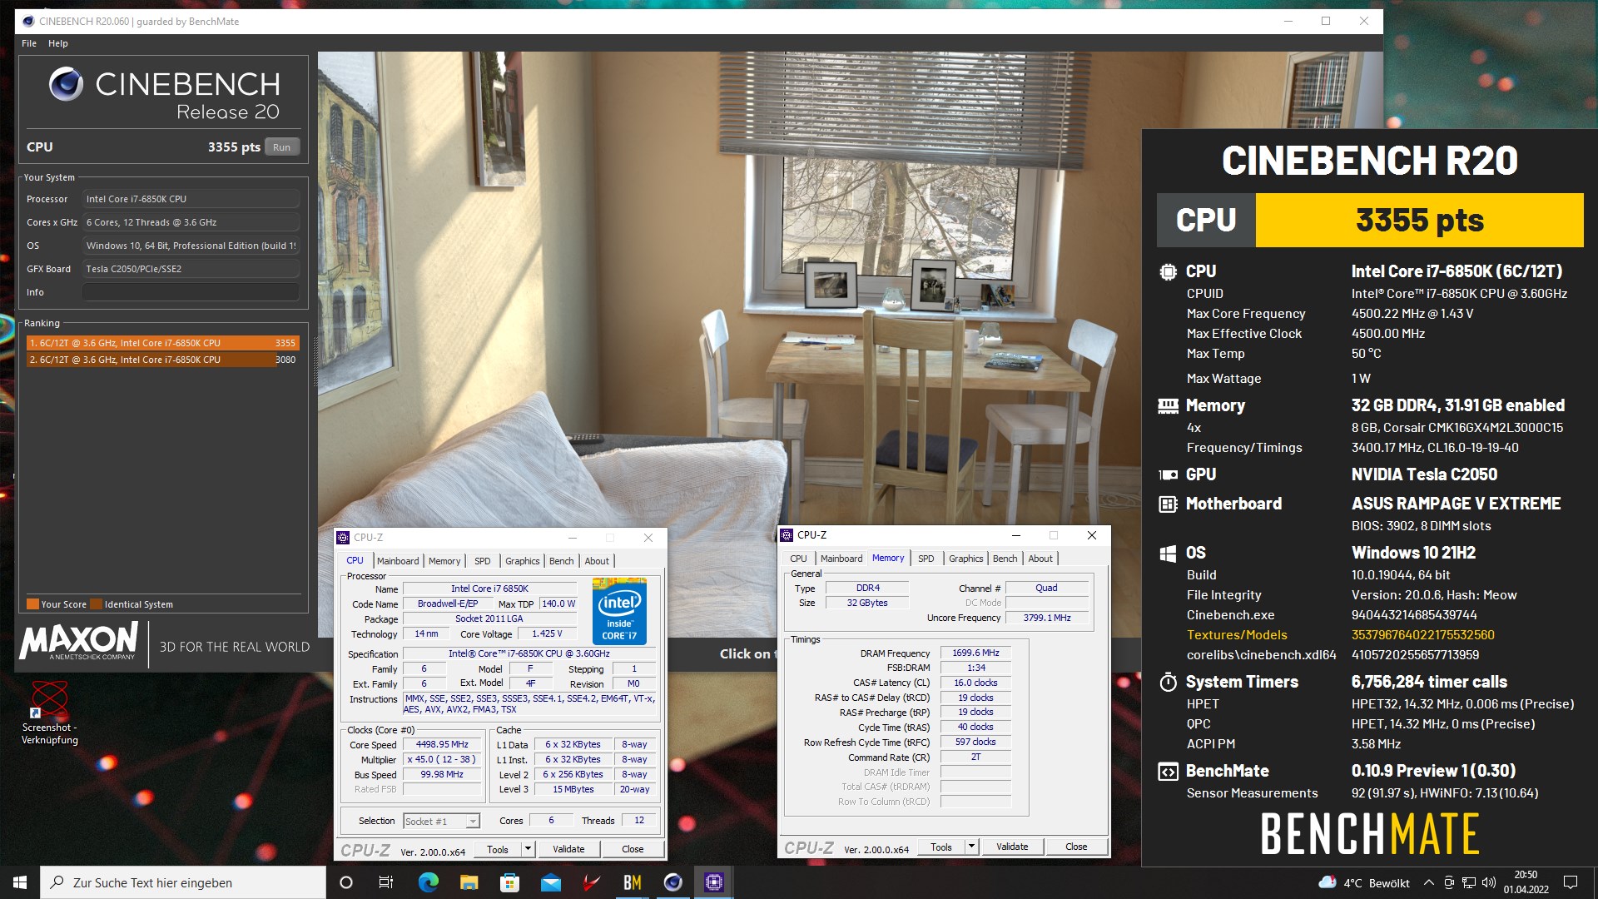Show hidden tray icons chevron
The width and height of the screenshot is (1598, 899).
[x=1428, y=882]
